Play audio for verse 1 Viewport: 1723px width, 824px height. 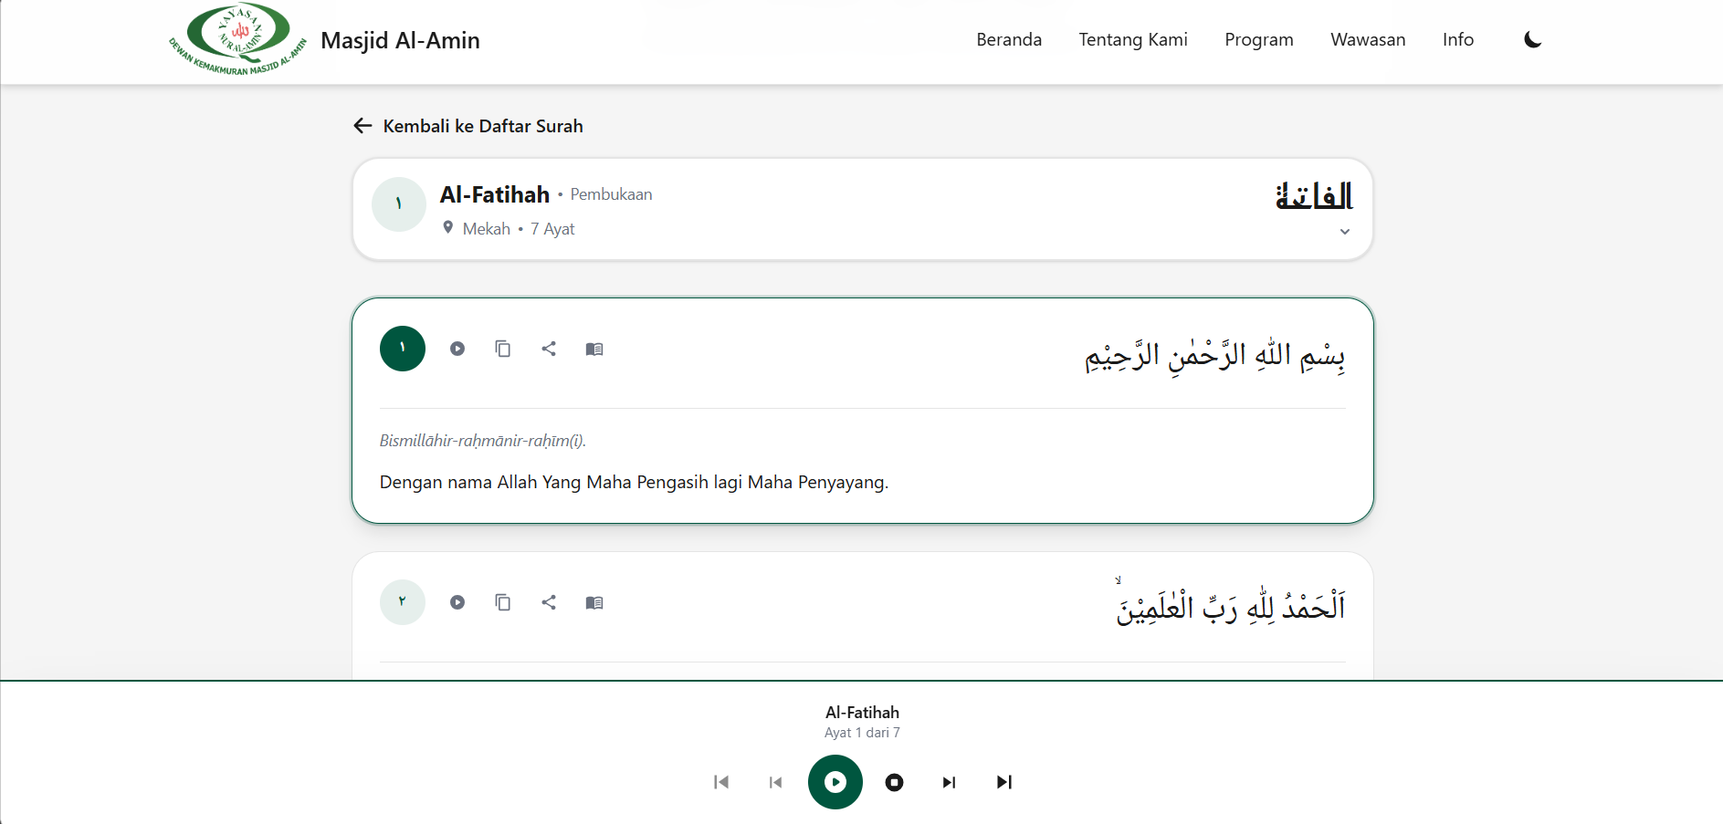tap(457, 349)
